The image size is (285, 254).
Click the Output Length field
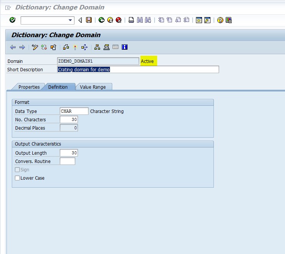coord(69,153)
